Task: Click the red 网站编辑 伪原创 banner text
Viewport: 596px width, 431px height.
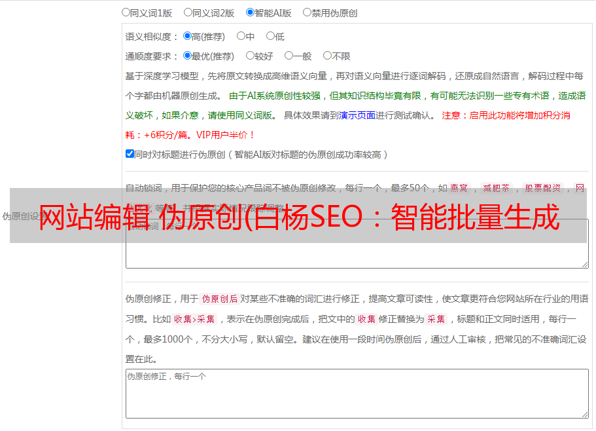Action: coord(299,217)
